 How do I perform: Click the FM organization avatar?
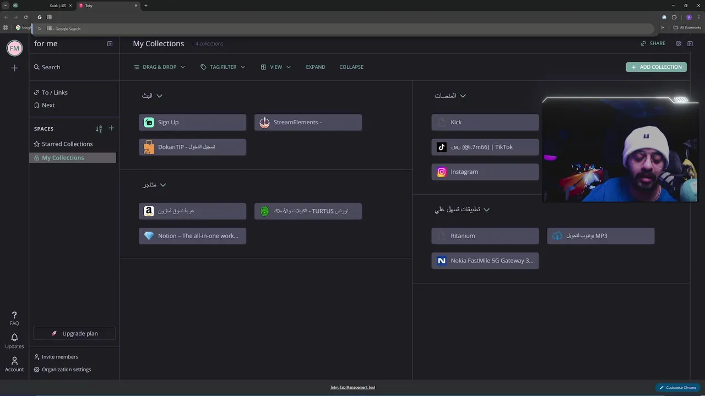tap(14, 48)
